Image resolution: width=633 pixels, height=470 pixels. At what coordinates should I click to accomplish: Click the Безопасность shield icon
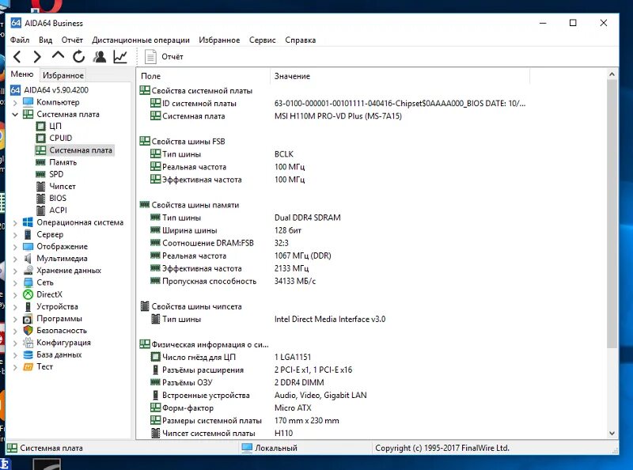[28, 330]
